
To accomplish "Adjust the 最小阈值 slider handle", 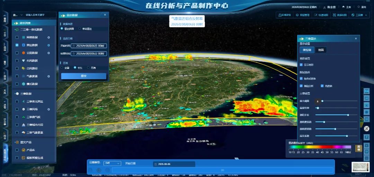I will point(322,101).
